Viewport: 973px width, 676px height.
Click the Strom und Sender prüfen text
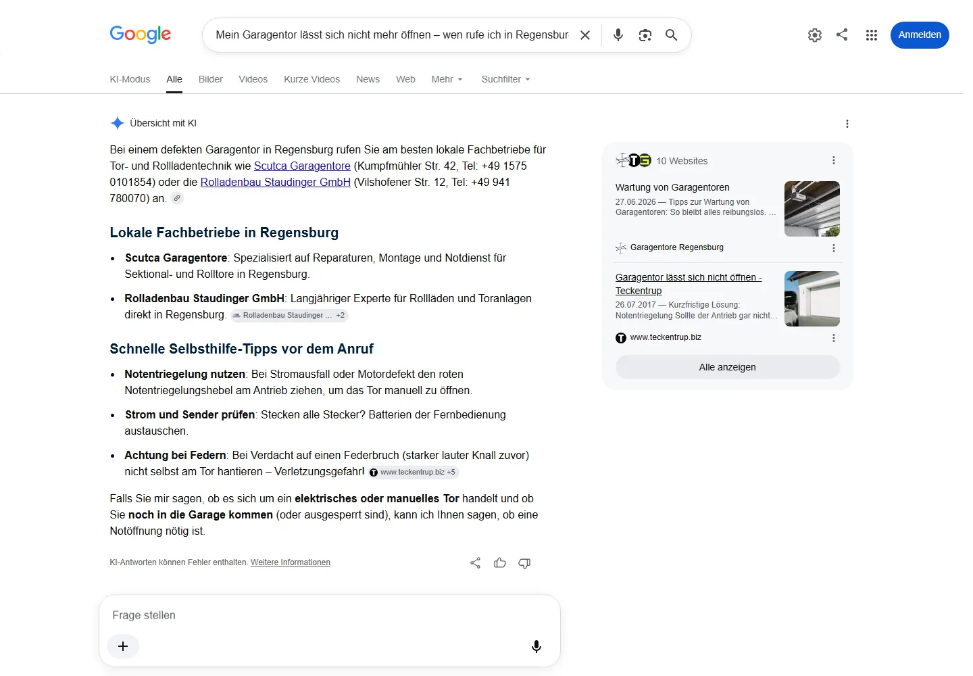190,414
